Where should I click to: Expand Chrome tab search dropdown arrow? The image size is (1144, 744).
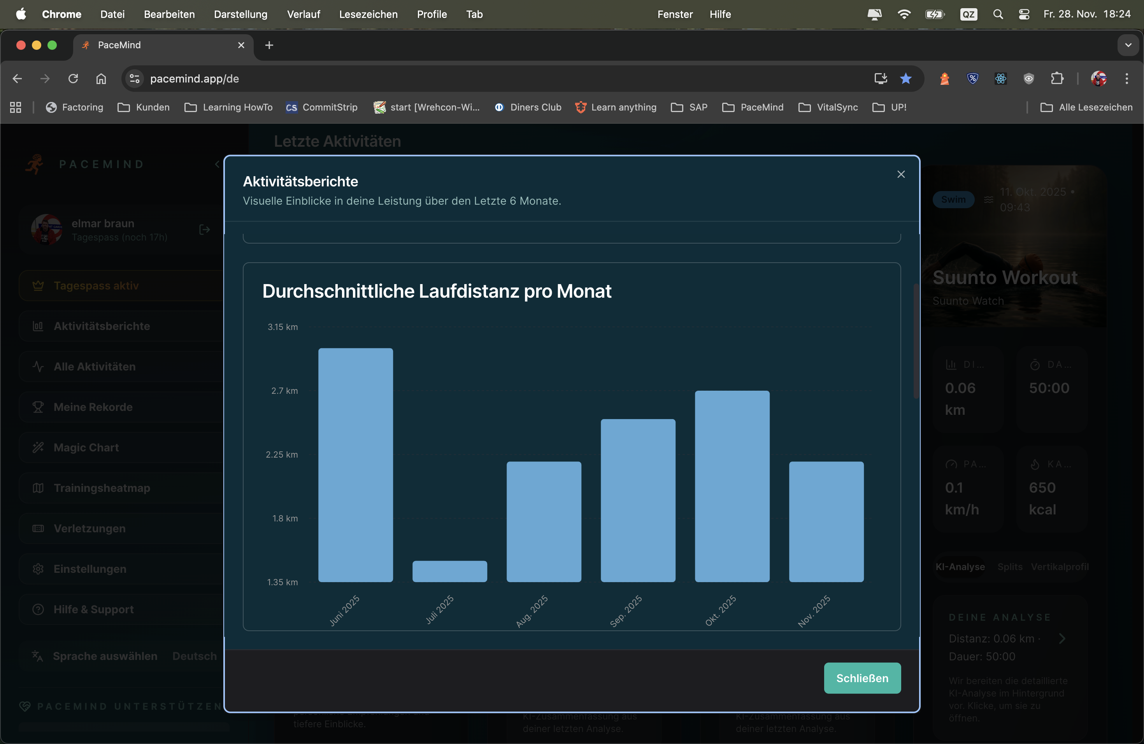[x=1128, y=45]
